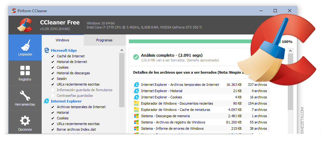This screenshot has width=321, height=141.
Task: Toggle the Internet Explorer Cookies checkbox
Action: 53,118
